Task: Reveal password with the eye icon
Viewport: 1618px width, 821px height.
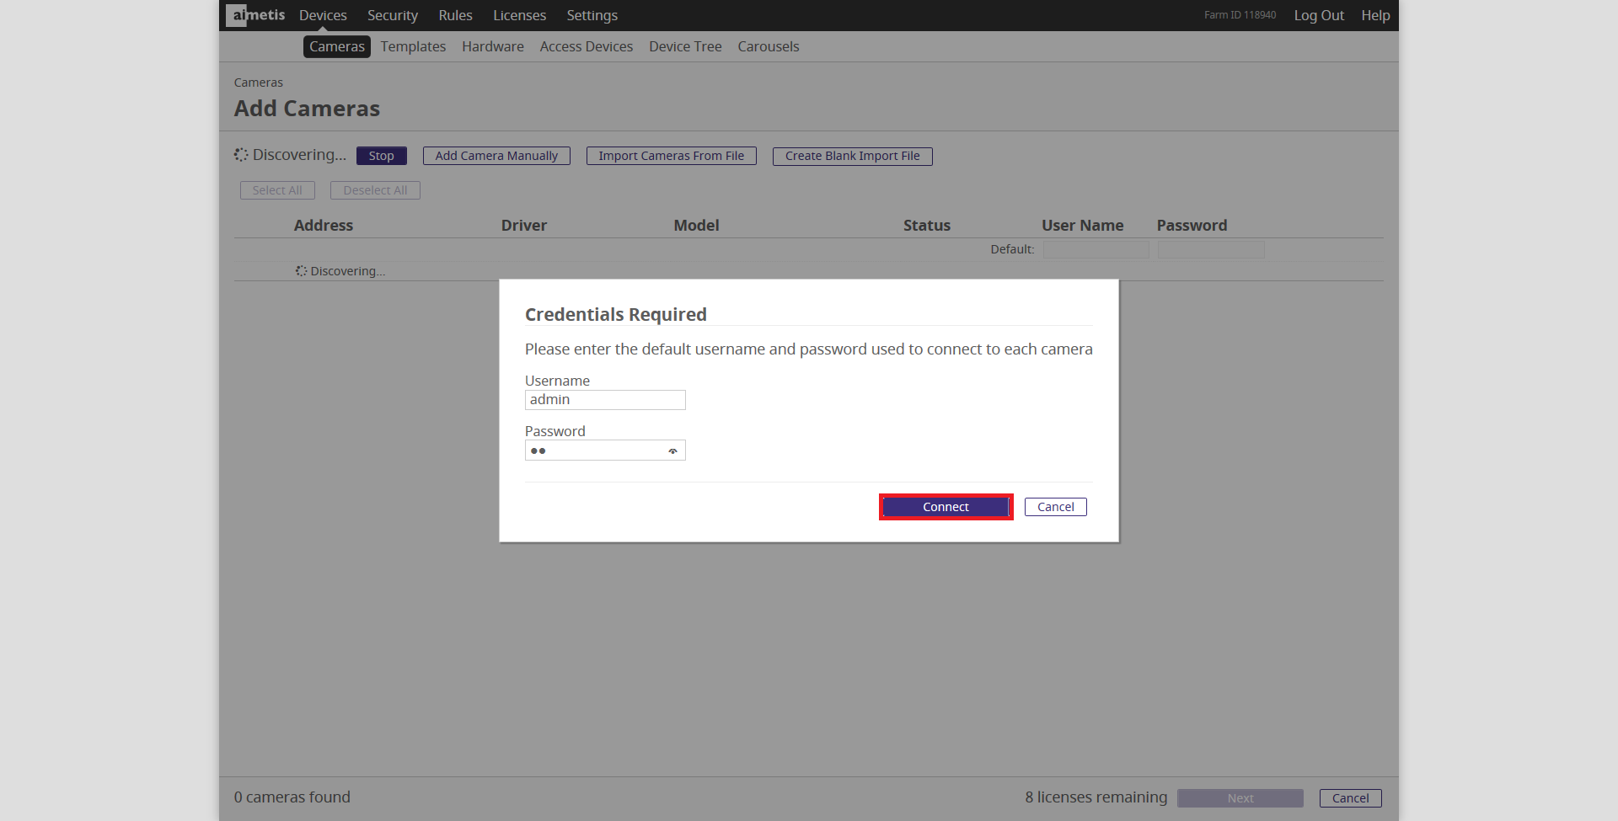Action: 672,451
